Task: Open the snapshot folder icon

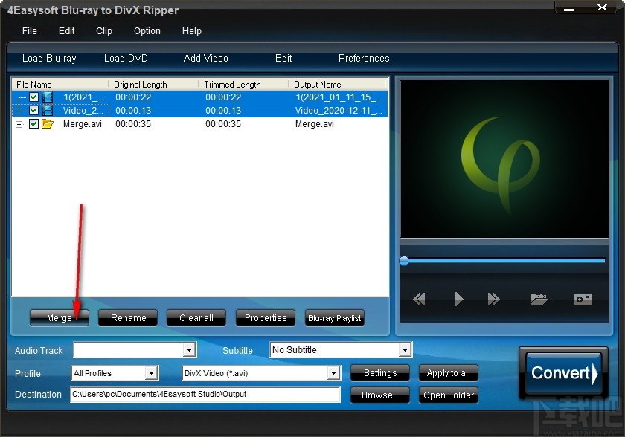Action: [539, 299]
